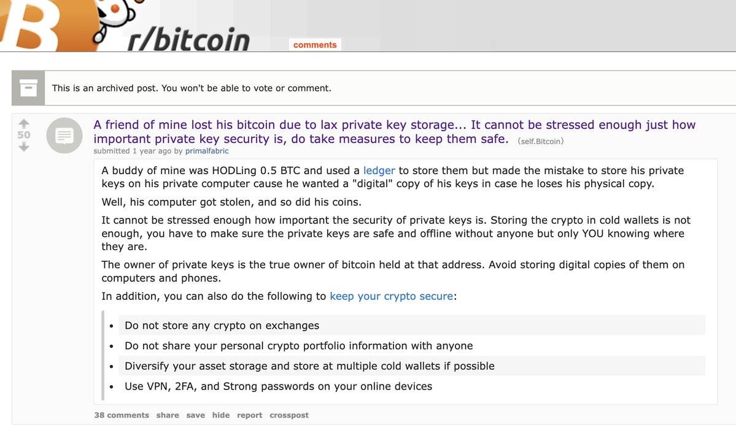Upvote the post with the up arrow
Screen dimensions: 736x425
point(24,123)
